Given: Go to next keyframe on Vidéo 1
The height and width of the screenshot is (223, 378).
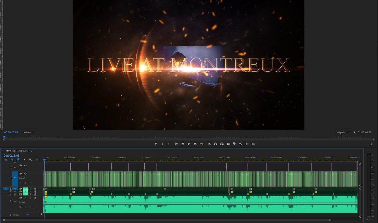Looking at the screenshot, I should (x=30, y=183).
